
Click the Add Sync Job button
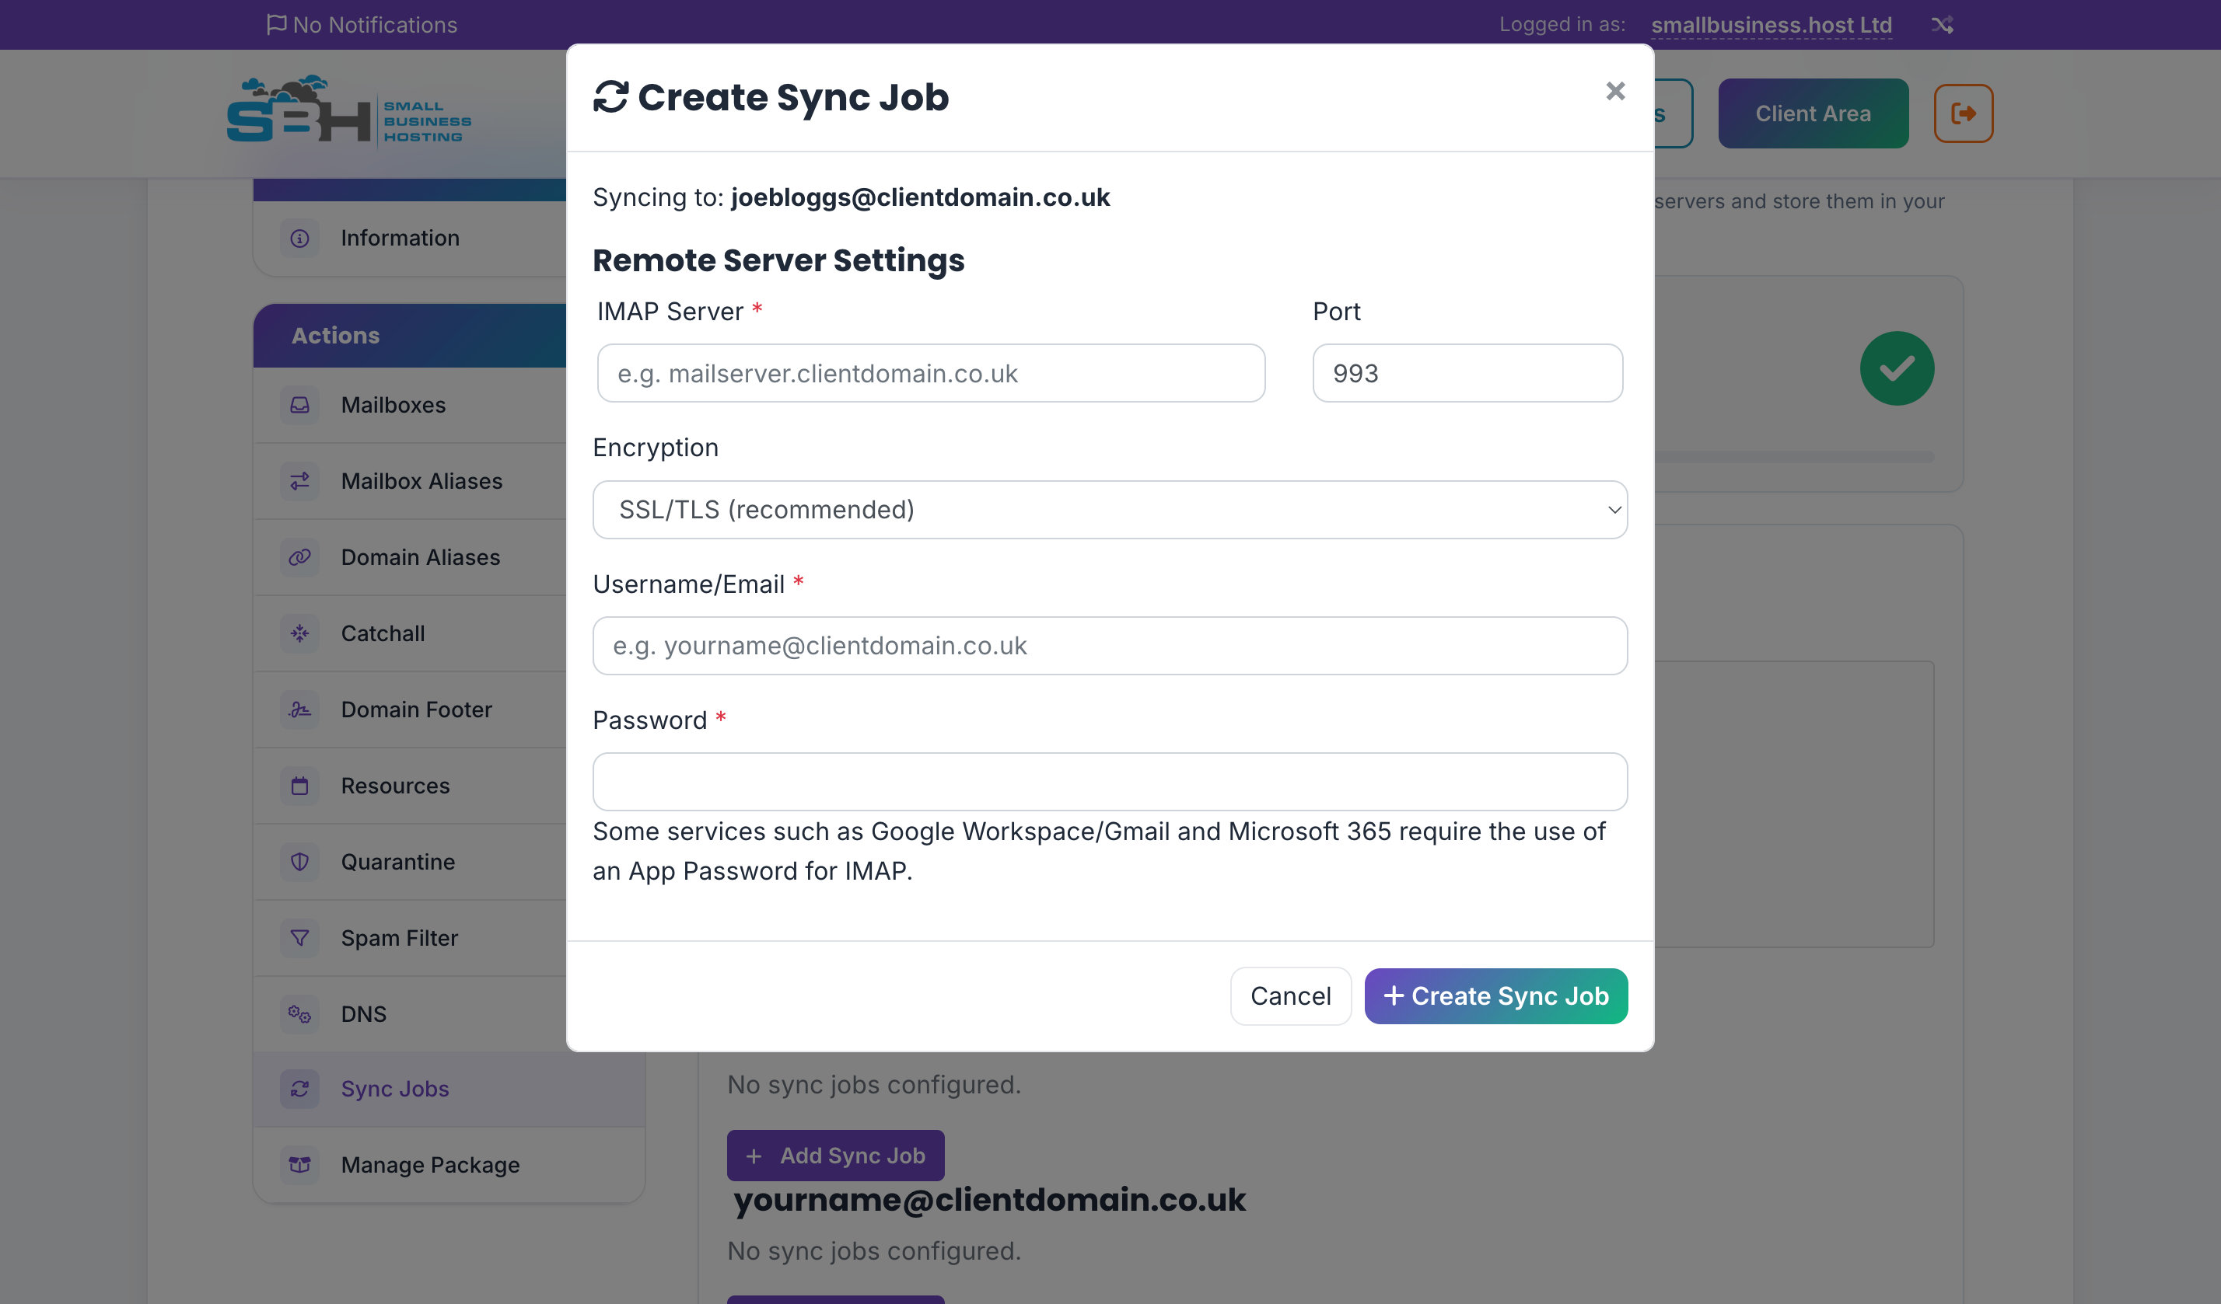(834, 1156)
